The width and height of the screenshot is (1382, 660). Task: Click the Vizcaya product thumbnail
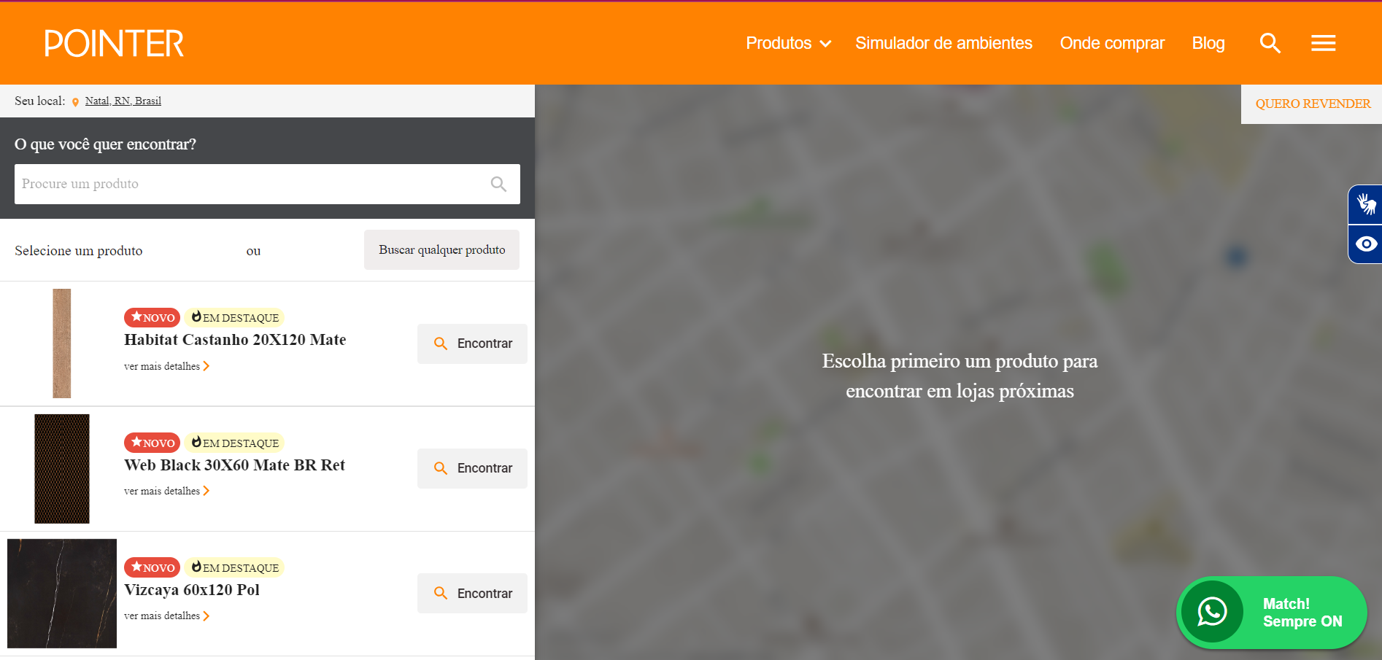(x=62, y=594)
